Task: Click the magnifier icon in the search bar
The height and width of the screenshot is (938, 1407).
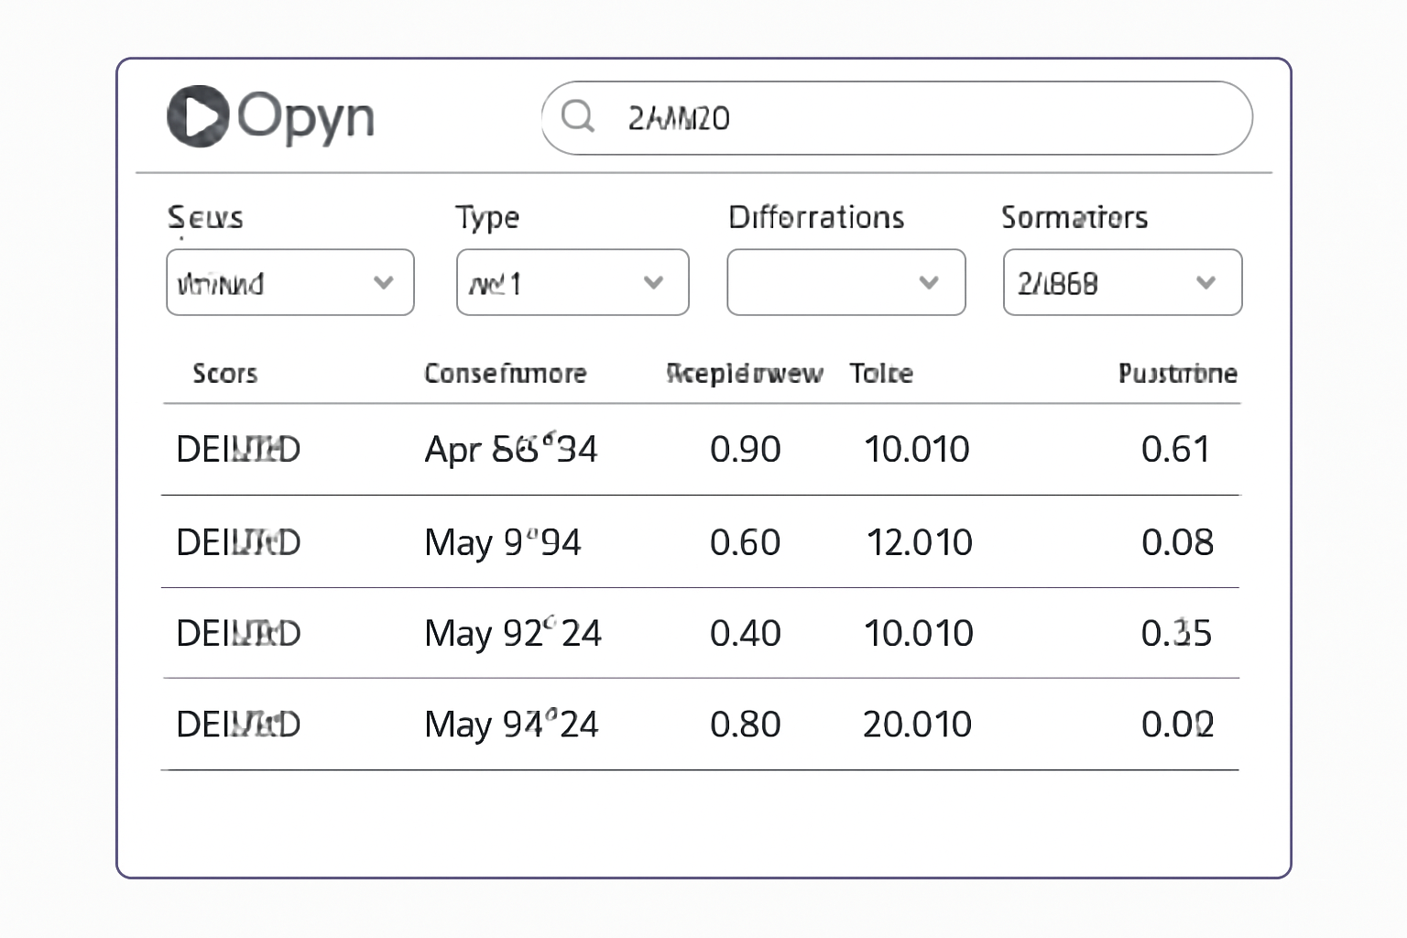Action: coord(577,117)
